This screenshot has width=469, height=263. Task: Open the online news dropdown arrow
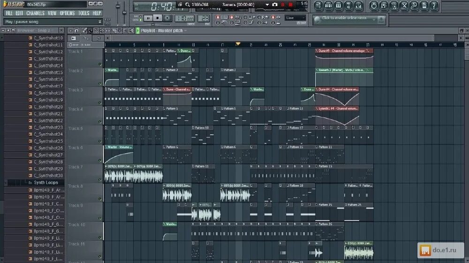click(374, 19)
